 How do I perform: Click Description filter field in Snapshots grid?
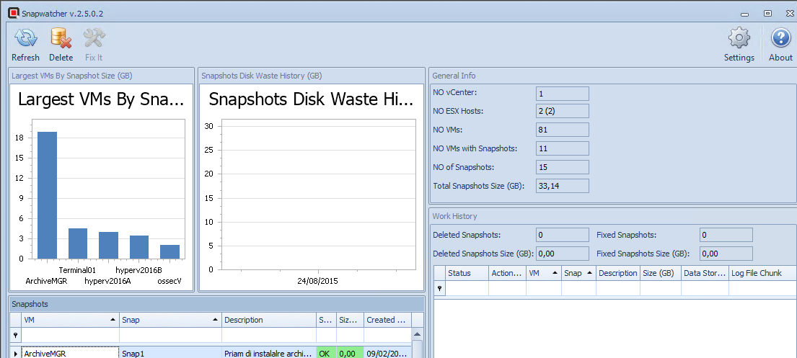(269, 335)
